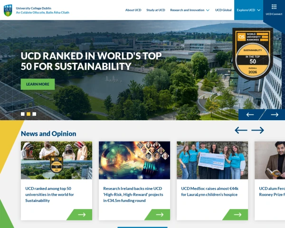Read Research Ireland backs nine UCD projects

click(133, 194)
